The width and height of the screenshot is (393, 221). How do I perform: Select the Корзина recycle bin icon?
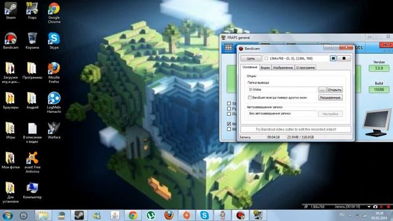(32, 41)
